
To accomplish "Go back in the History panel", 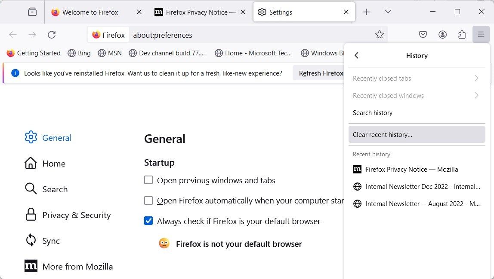I will [x=356, y=55].
